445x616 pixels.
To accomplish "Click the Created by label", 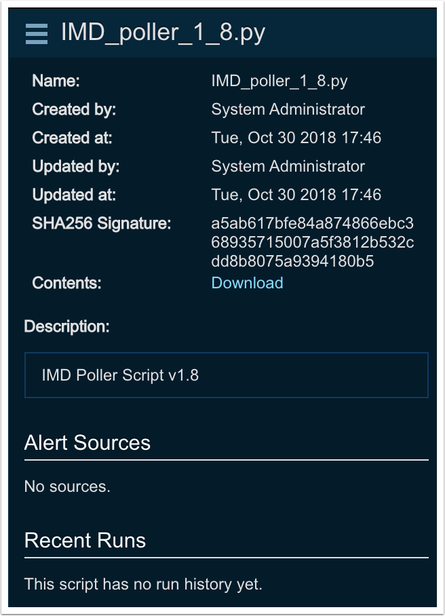I will pos(74,110).
